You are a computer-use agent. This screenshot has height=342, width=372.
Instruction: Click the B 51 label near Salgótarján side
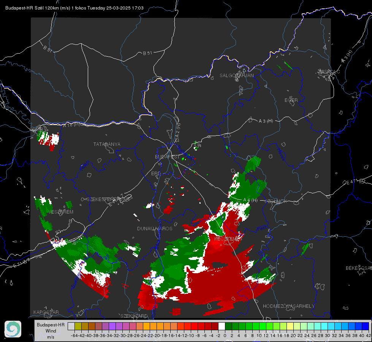147,53
